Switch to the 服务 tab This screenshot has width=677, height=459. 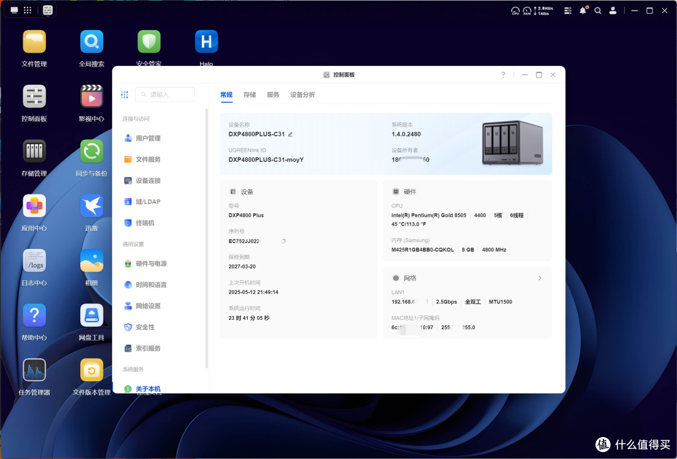click(273, 95)
